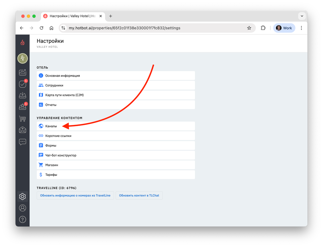The height and width of the screenshot is (247, 323).
Task: Click the info icon beside Основная информация
Action: click(x=41, y=76)
